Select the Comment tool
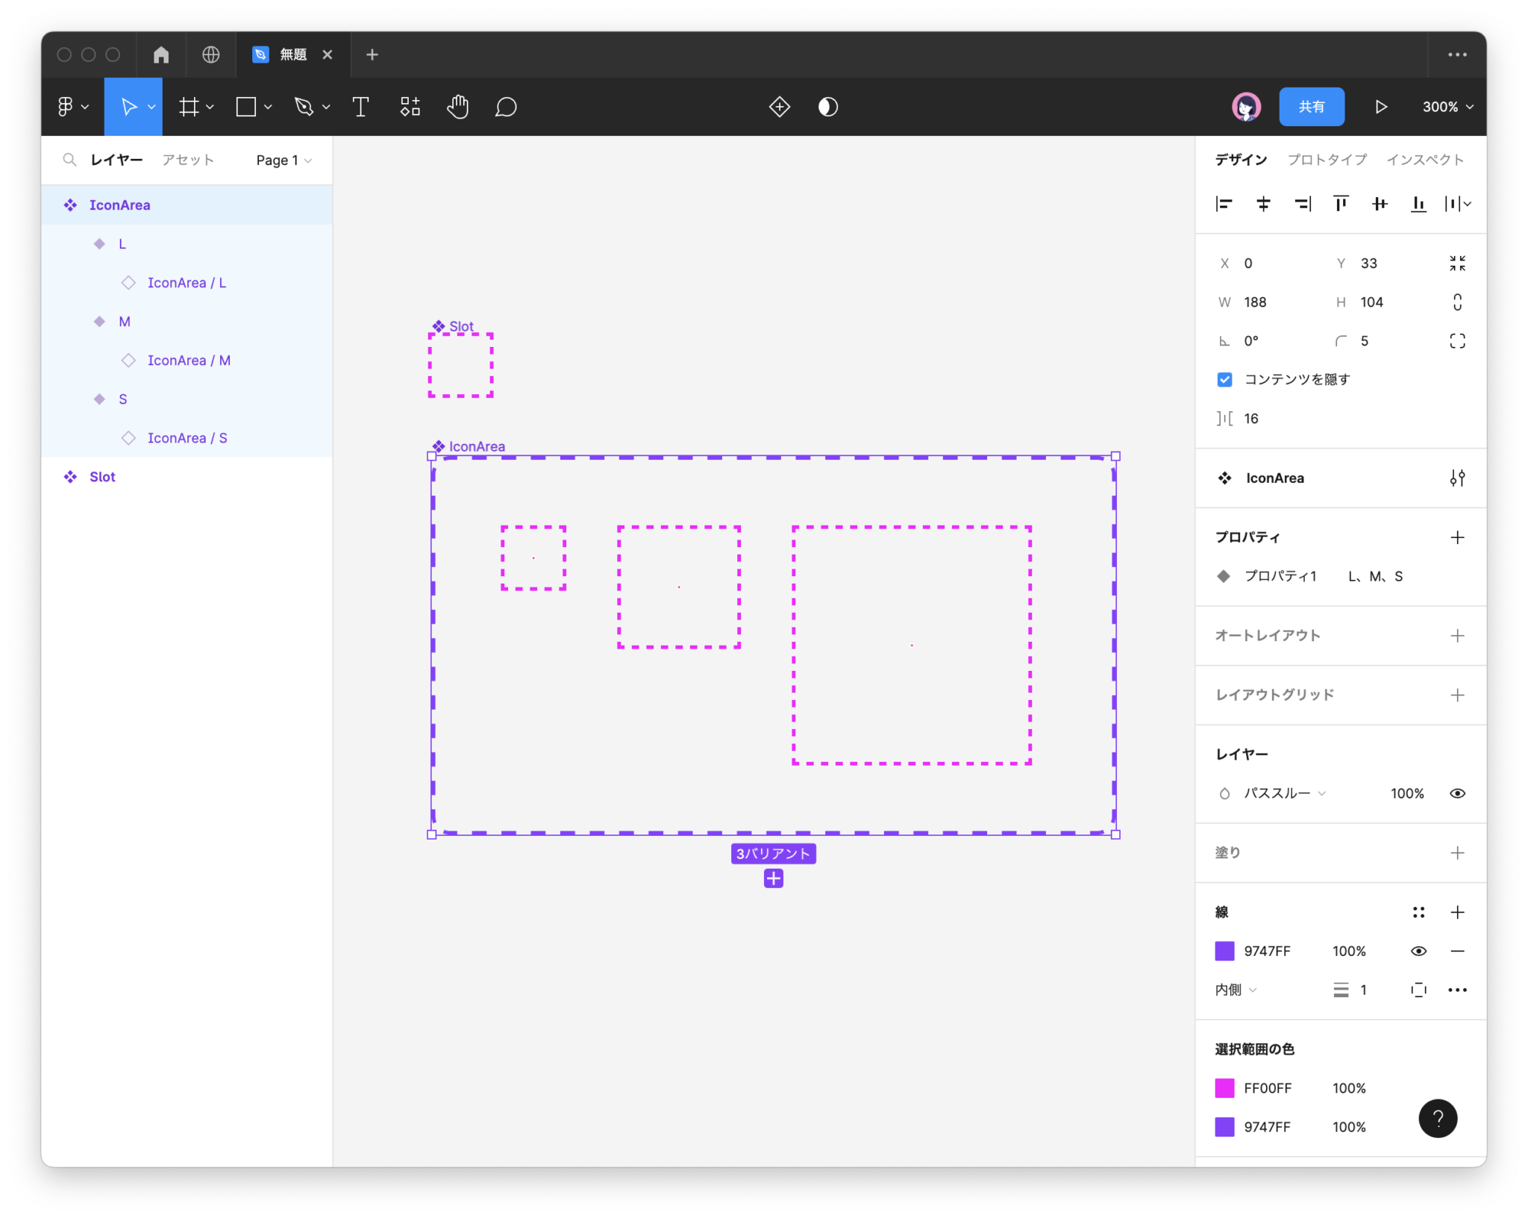 click(506, 107)
